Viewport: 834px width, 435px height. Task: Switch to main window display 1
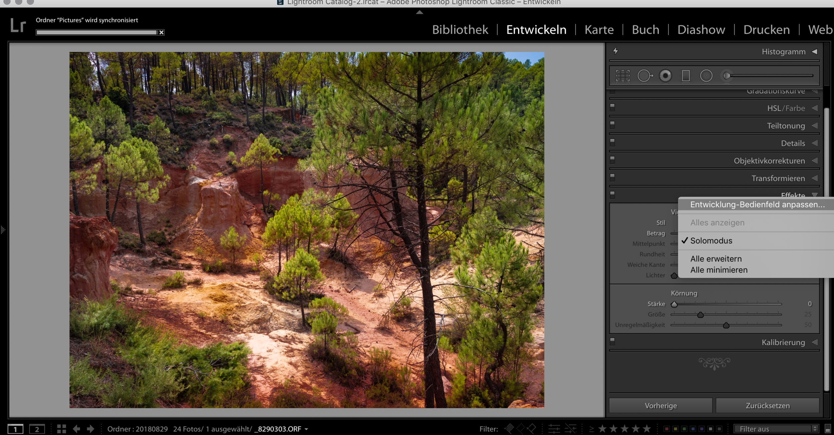pyautogui.click(x=15, y=429)
